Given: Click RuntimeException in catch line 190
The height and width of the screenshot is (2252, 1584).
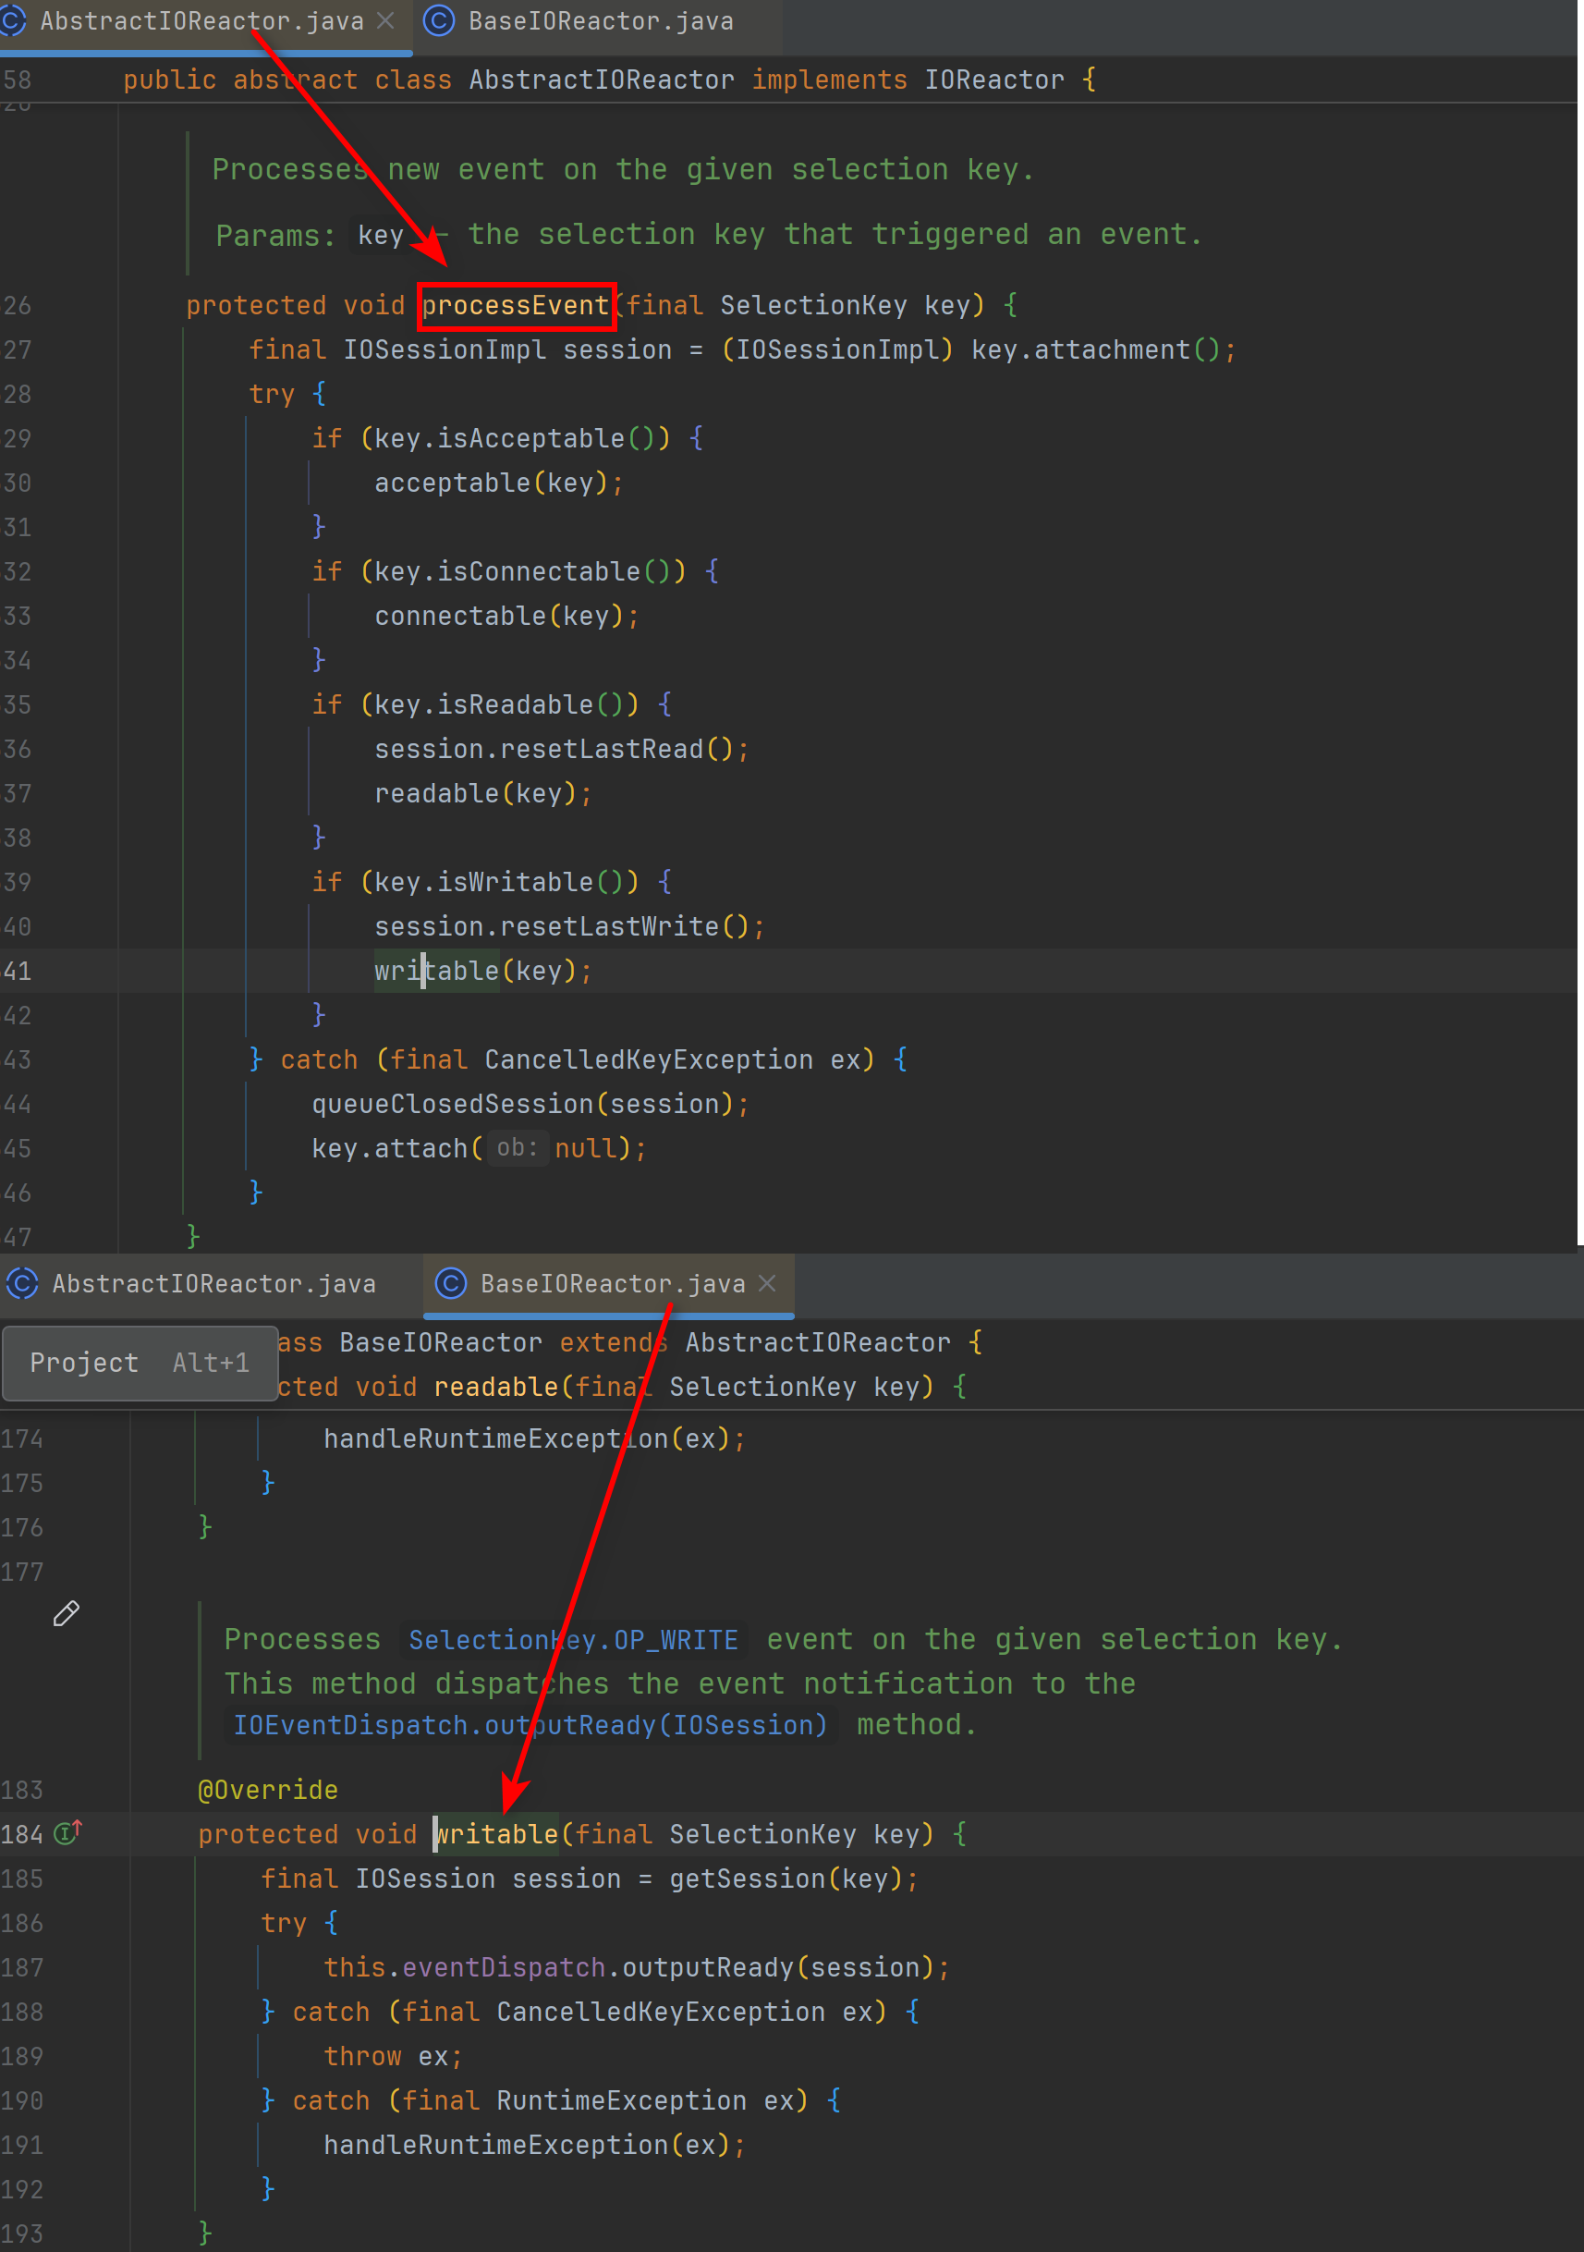Looking at the screenshot, I should click(622, 2100).
